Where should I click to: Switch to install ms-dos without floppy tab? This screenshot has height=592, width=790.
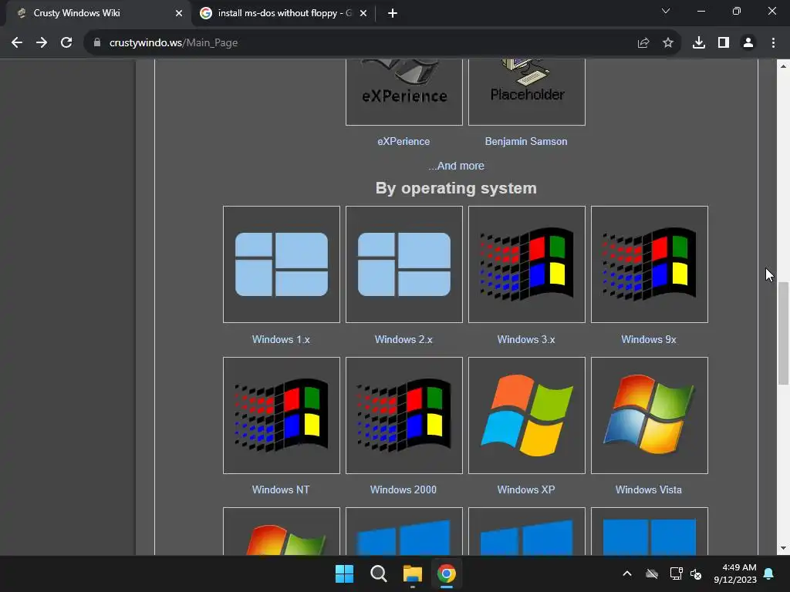tap(285, 13)
